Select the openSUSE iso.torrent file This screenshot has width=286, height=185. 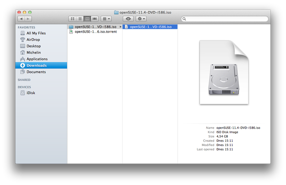[95, 32]
